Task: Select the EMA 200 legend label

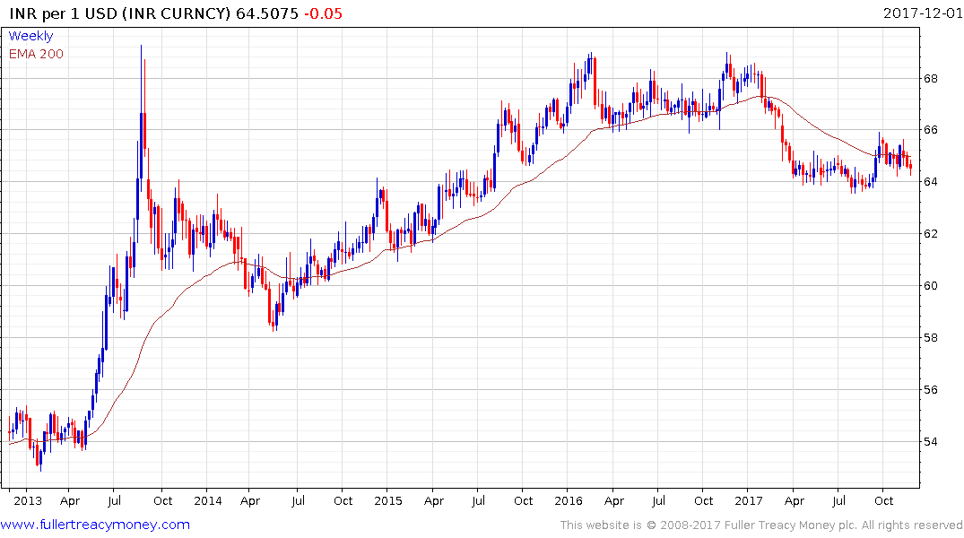Action: click(x=36, y=54)
